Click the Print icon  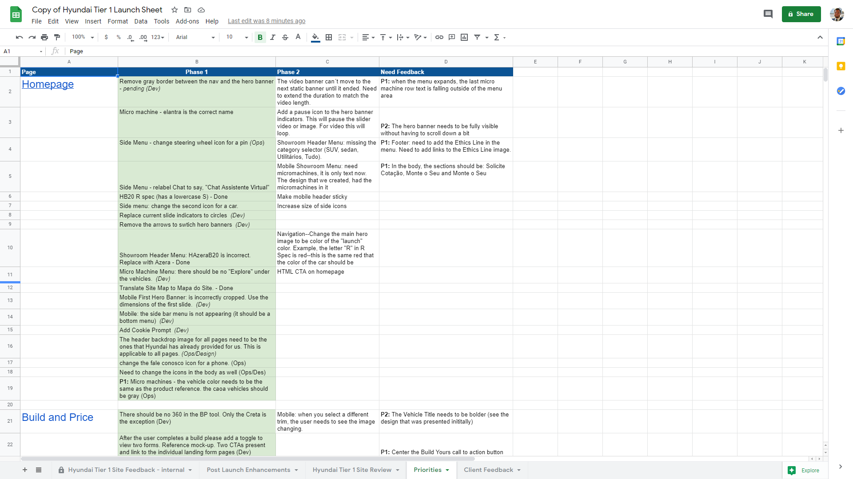[x=44, y=37]
